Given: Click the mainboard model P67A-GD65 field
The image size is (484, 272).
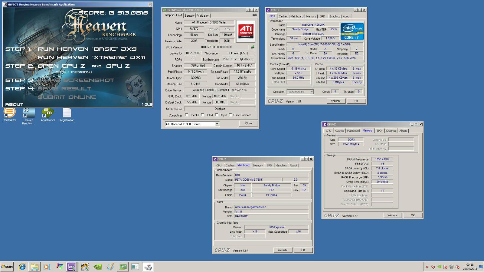Looking at the screenshot, I should point(258,180).
